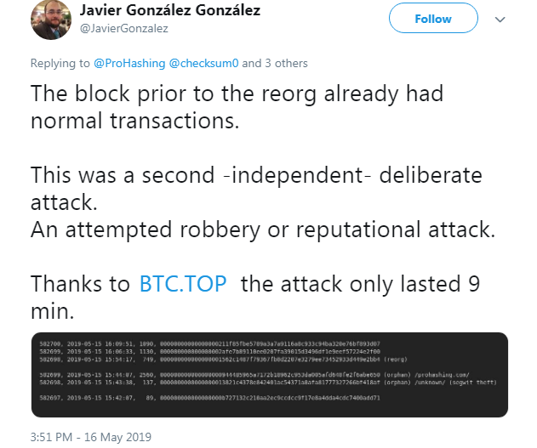This screenshot has height=448, width=537.
Task: Open the BTC.TOP link in tweet
Action: (x=183, y=283)
